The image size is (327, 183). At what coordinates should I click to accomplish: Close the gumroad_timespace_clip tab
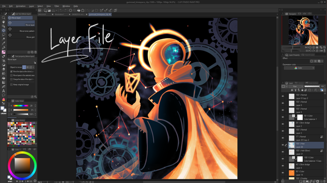pos(110,14)
